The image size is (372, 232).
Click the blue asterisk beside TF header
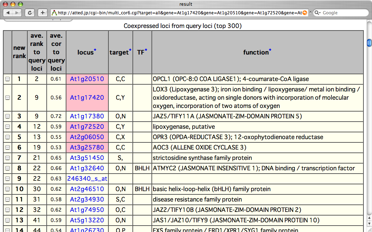146,51
